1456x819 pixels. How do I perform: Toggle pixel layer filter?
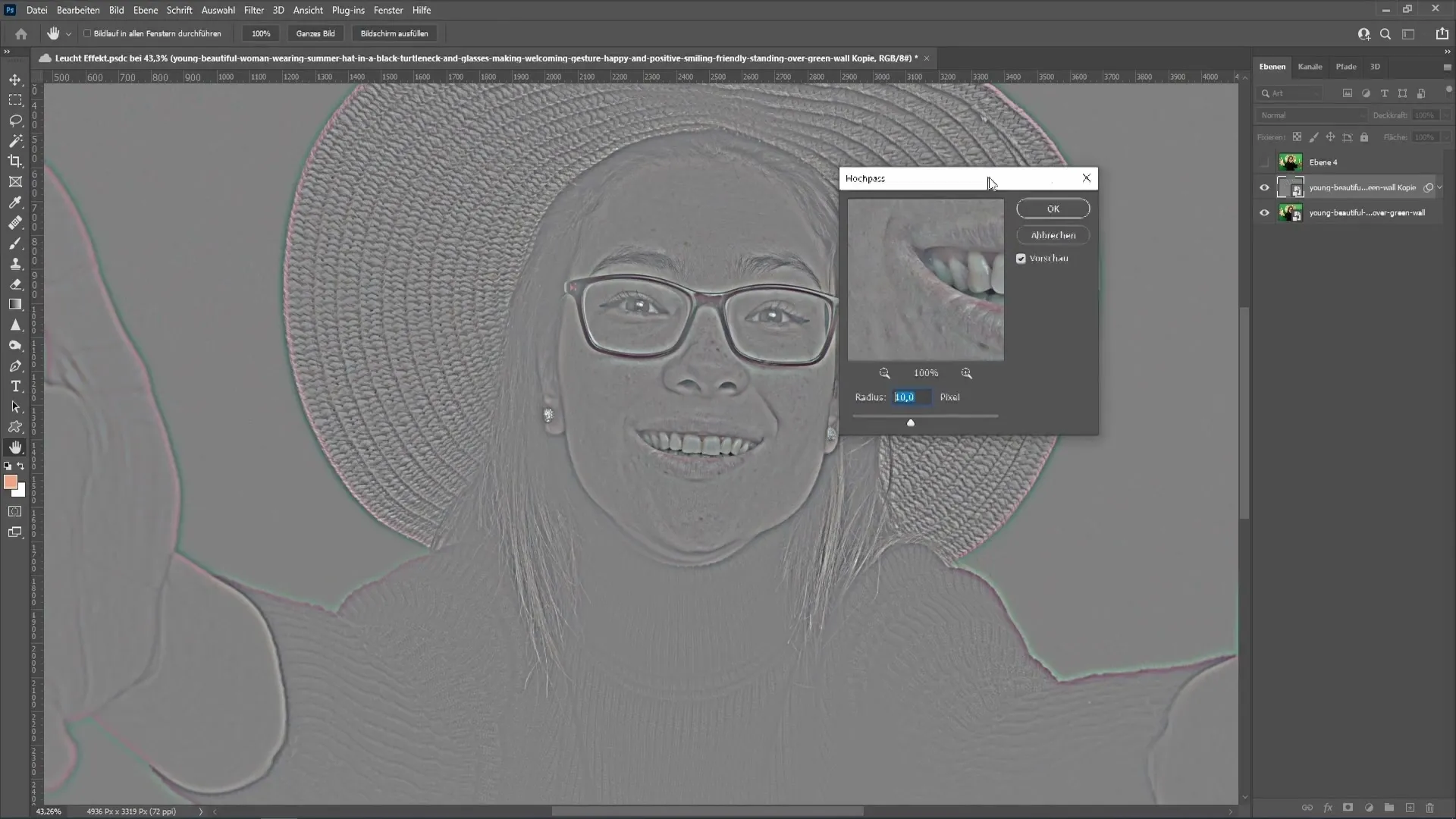click(x=1348, y=93)
